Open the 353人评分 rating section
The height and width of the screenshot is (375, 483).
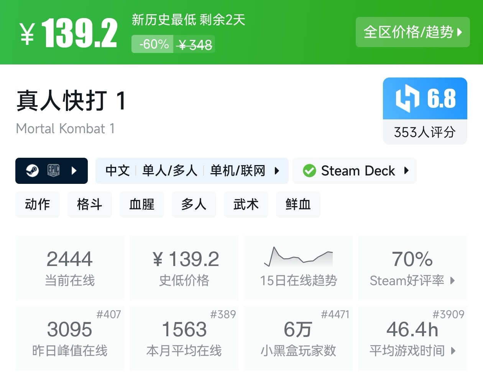[425, 132]
